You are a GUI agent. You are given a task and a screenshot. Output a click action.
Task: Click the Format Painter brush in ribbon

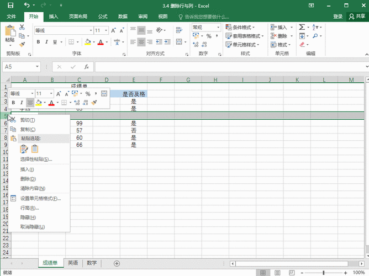pos(22,44)
